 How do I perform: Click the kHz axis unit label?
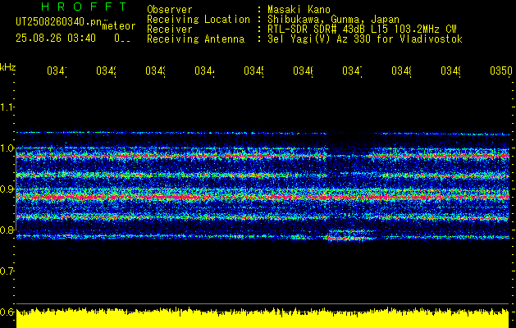click(x=8, y=67)
